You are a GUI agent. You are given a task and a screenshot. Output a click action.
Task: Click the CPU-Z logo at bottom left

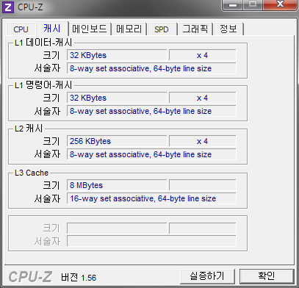click(30, 277)
